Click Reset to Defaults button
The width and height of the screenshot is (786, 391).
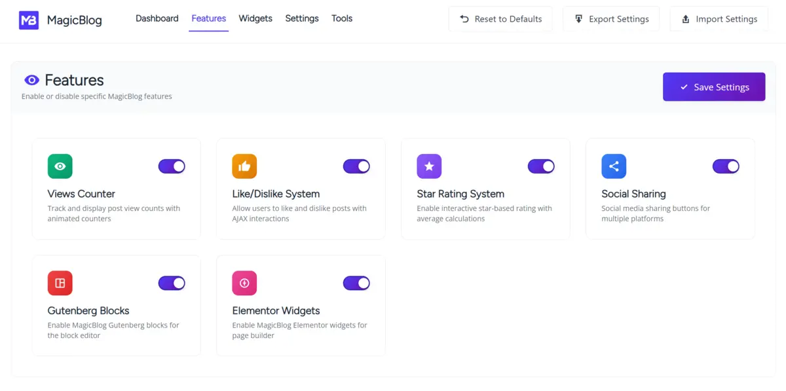coord(500,19)
